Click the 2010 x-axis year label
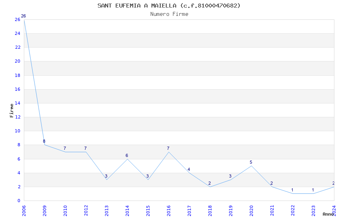 65,211
